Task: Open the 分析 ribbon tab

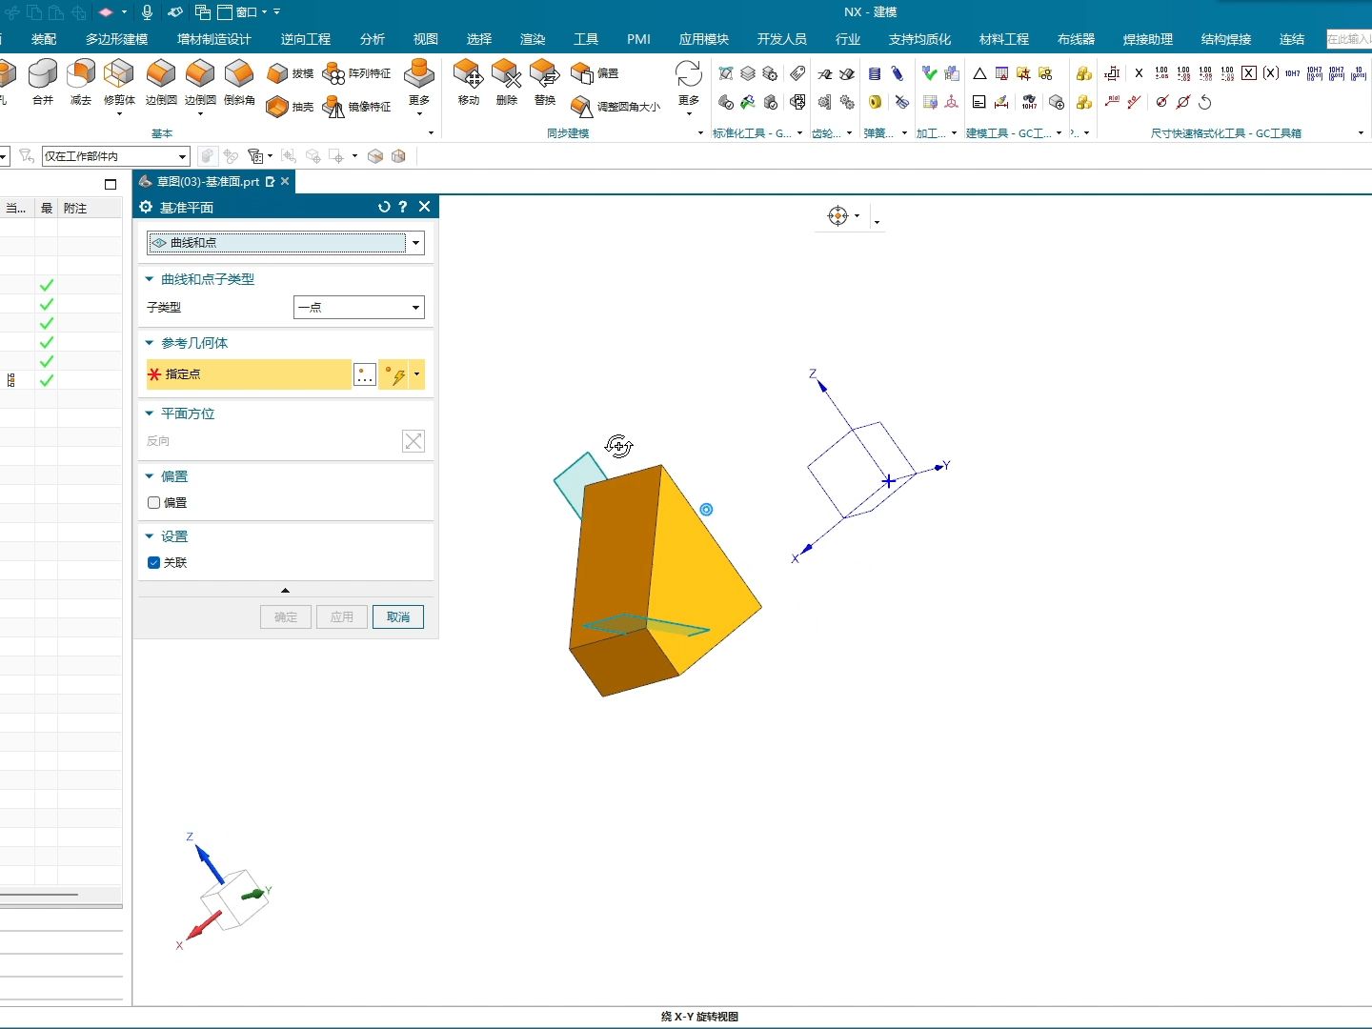Action: click(373, 39)
